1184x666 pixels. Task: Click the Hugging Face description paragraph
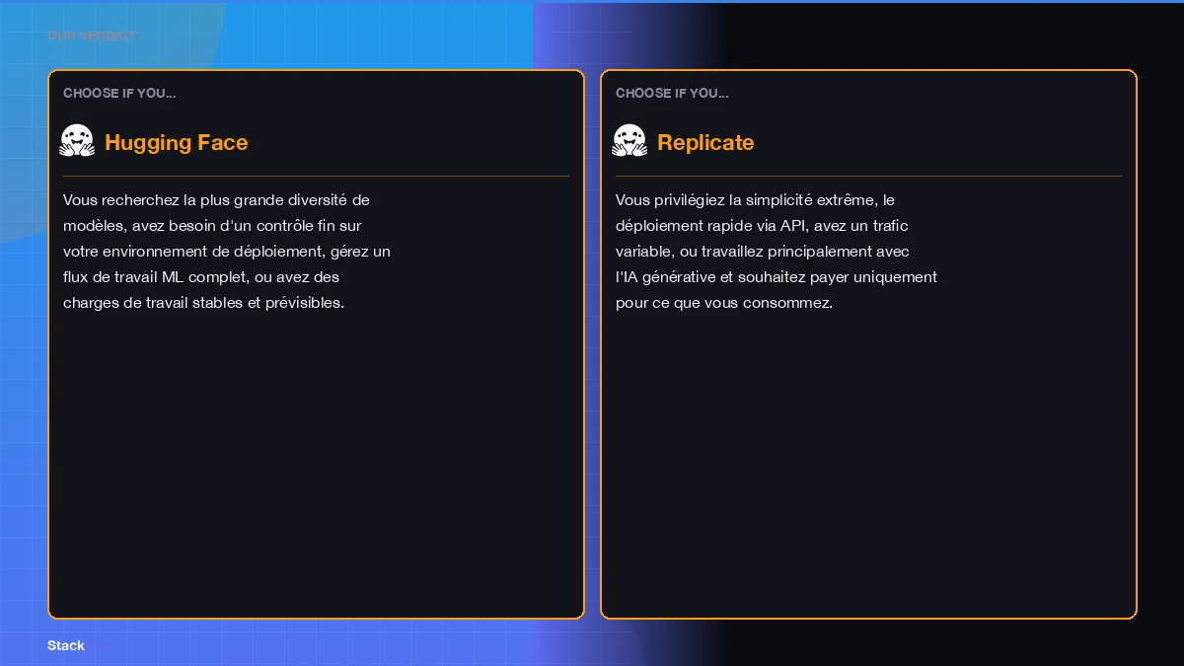pyautogui.click(x=227, y=252)
